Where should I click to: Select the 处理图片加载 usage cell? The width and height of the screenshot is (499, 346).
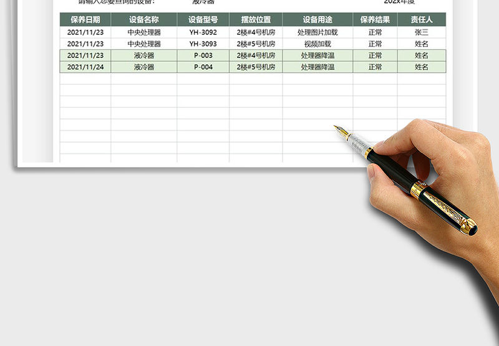[x=317, y=32]
